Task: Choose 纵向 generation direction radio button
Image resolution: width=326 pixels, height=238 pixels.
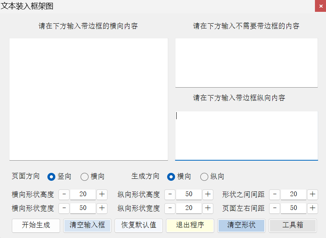Action: tap(204, 176)
